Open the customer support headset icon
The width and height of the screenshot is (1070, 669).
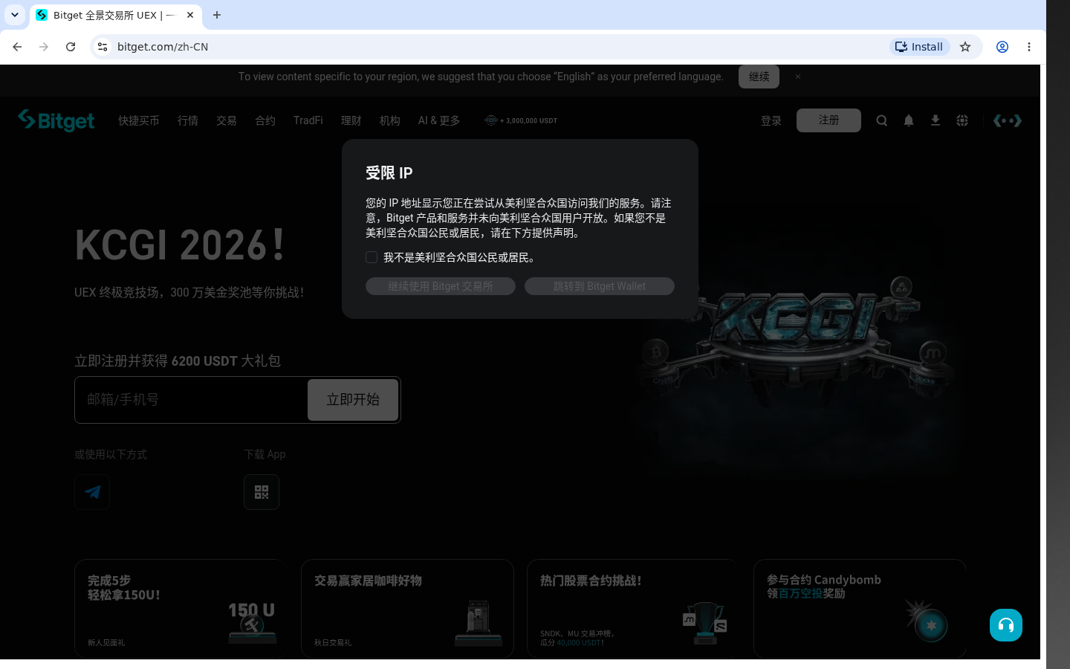click(x=1006, y=625)
